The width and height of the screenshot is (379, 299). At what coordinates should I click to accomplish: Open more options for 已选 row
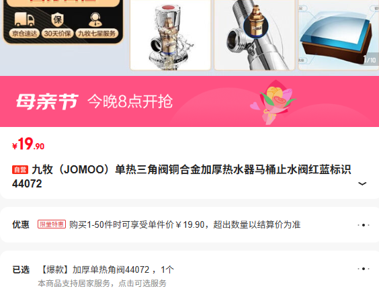pyautogui.click(x=364, y=269)
